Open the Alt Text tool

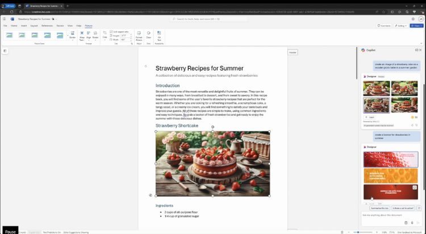click(159, 36)
